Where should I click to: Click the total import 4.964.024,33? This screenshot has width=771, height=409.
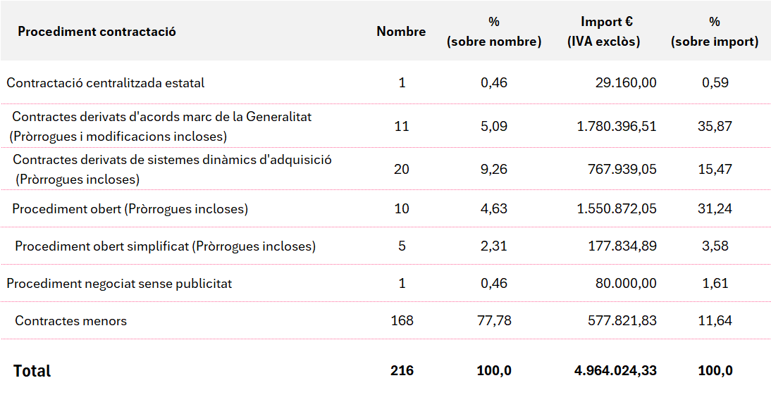[x=615, y=370]
